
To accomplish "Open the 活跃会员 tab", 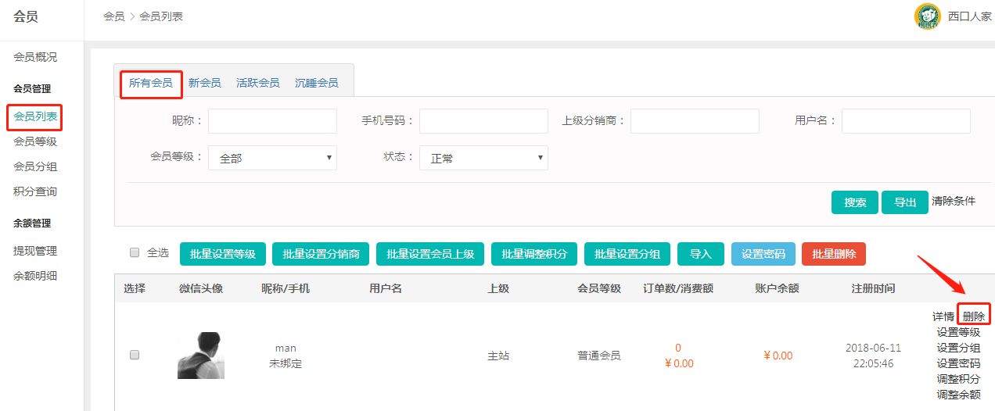I will point(257,83).
